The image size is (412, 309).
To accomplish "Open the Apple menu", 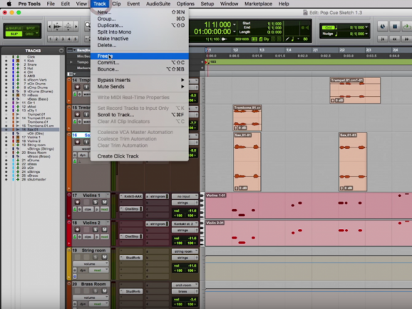I will (x=9, y=4).
